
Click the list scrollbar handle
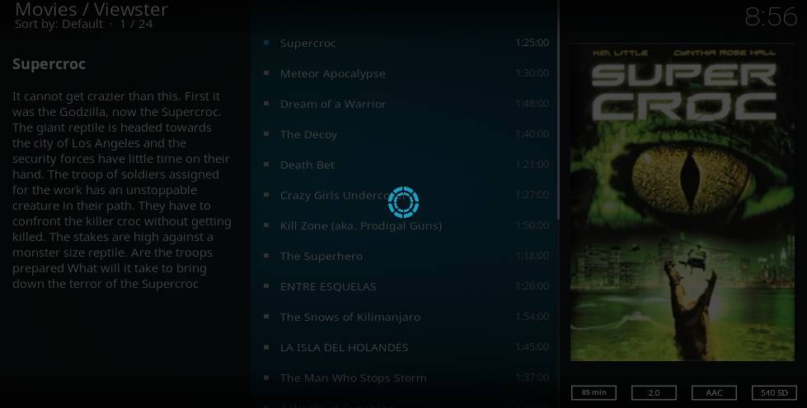558,110
